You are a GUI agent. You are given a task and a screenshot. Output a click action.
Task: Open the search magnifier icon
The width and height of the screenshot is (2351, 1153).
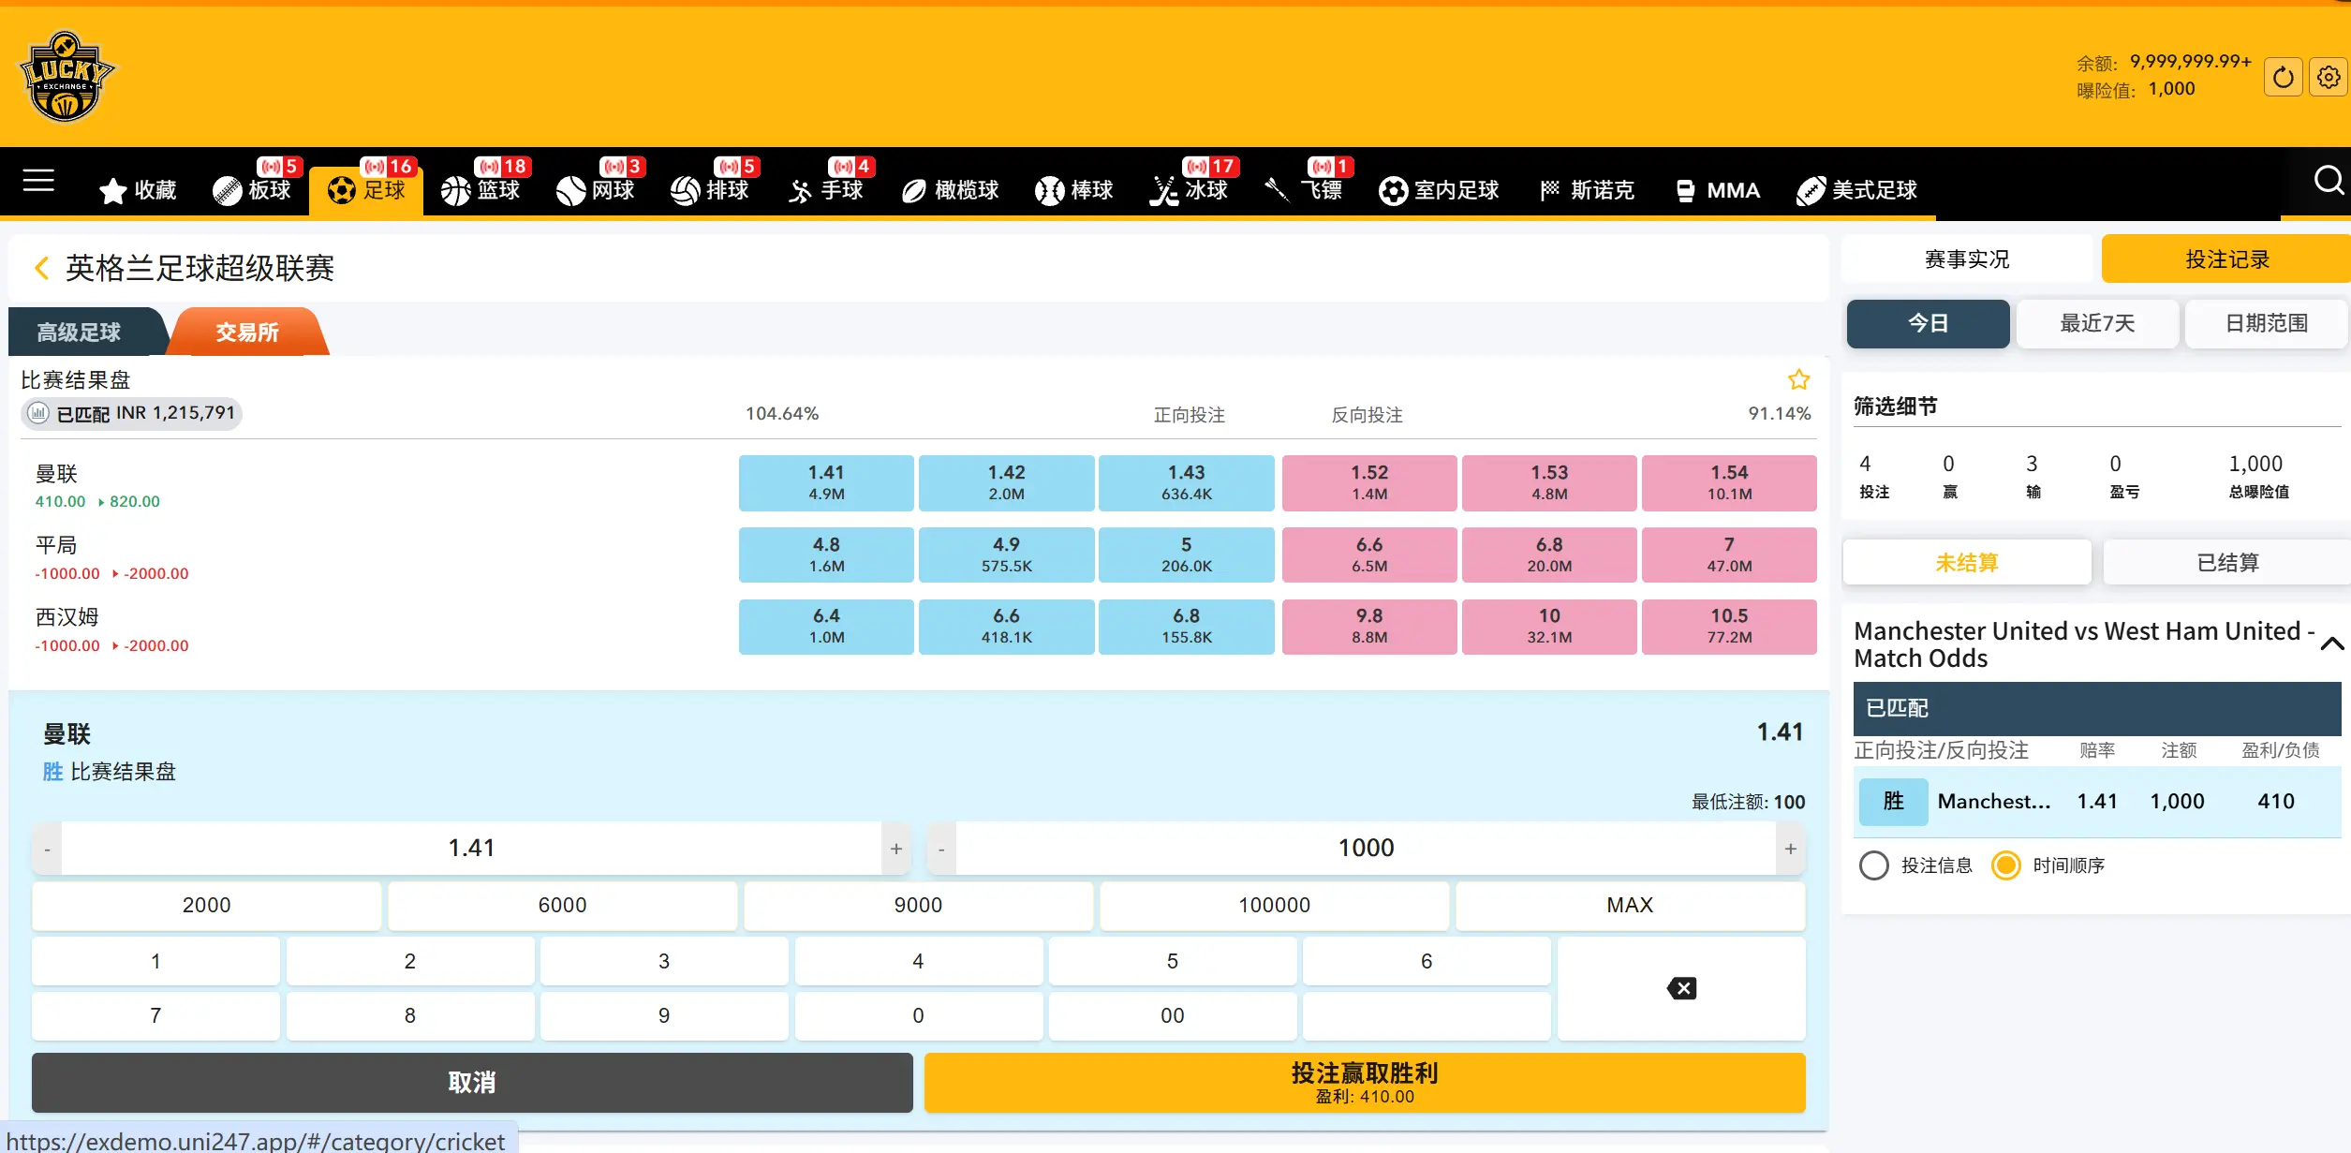[x=2329, y=180]
